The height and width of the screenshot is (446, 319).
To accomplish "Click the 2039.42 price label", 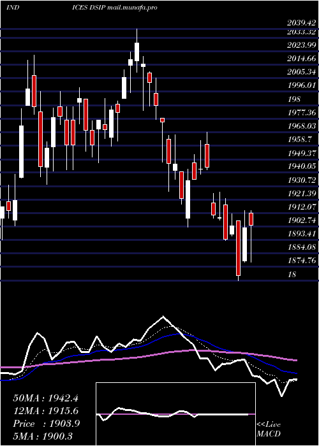I will pyautogui.click(x=301, y=23).
